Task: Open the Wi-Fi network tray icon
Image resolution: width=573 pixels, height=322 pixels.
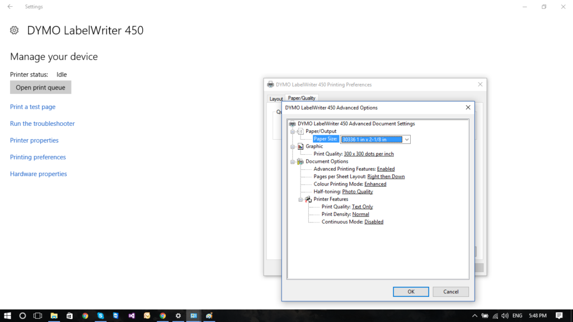Action: click(495, 316)
